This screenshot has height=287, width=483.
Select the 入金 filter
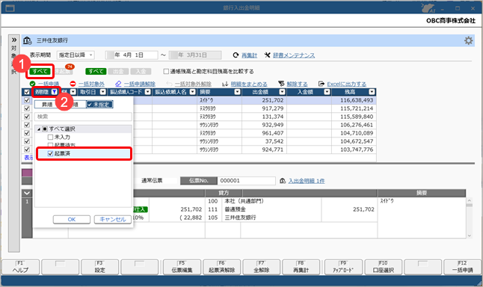click(141, 72)
